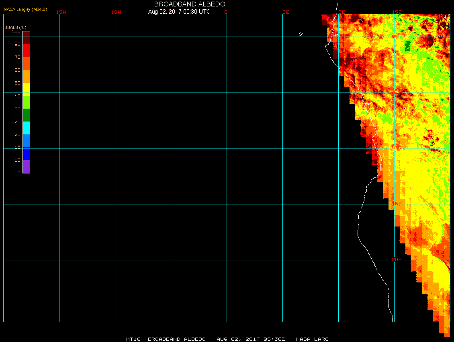454x342 pixels.
Task: Click the "10W" longitude label
Action: click(x=116, y=12)
